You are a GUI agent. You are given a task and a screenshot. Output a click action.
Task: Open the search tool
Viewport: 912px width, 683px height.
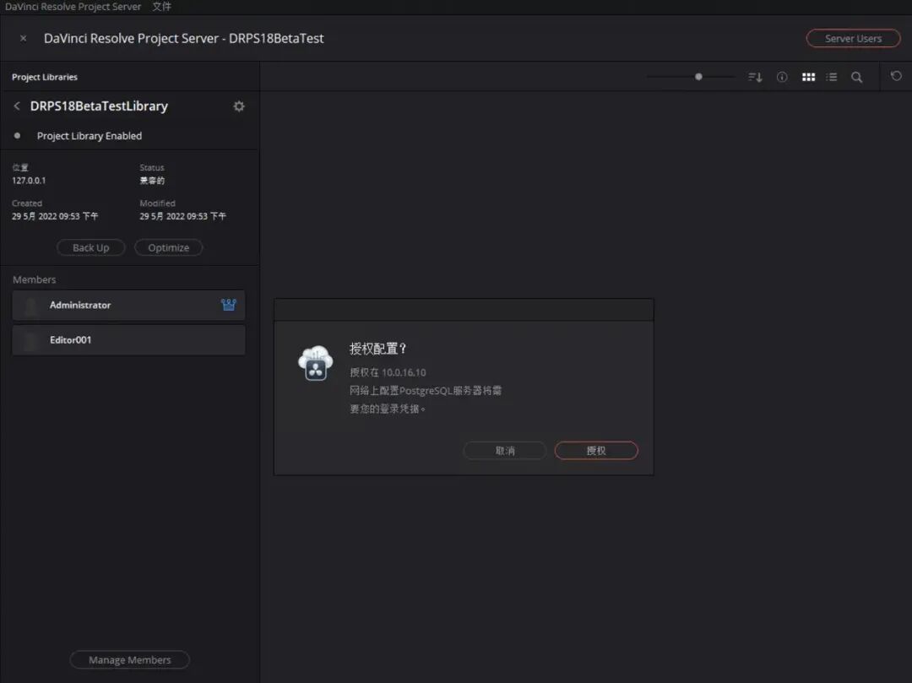pos(857,77)
